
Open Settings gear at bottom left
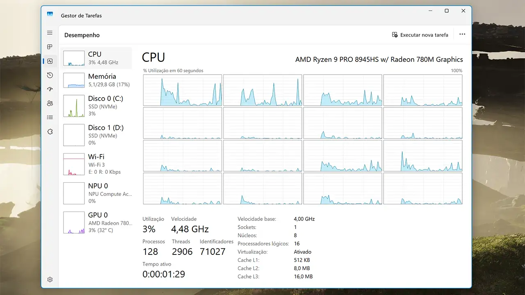tap(50, 279)
